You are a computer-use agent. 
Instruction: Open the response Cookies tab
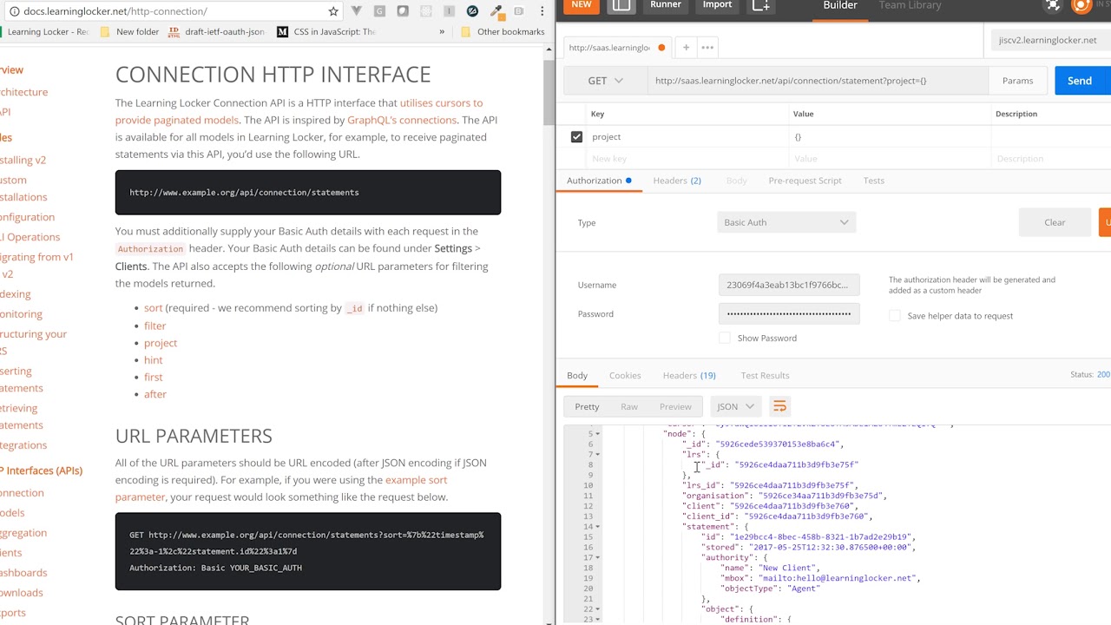[x=625, y=375]
